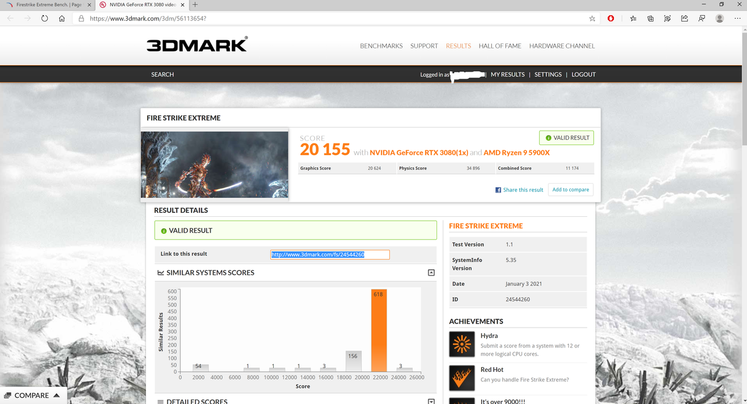Viewport: 747px width, 404px height.
Task: Click the FIRE STRIKE EXTREME orange heading
Action: point(486,226)
